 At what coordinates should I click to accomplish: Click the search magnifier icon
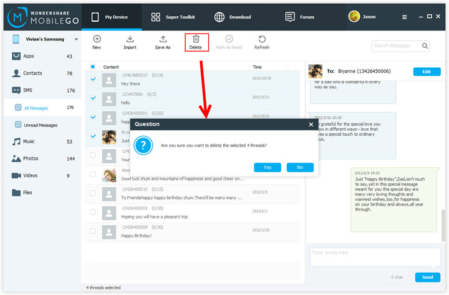tap(425, 45)
